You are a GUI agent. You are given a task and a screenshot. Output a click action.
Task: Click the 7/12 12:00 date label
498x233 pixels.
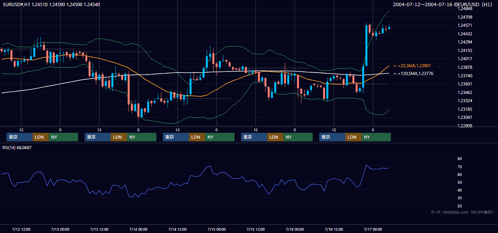point(21,229)
